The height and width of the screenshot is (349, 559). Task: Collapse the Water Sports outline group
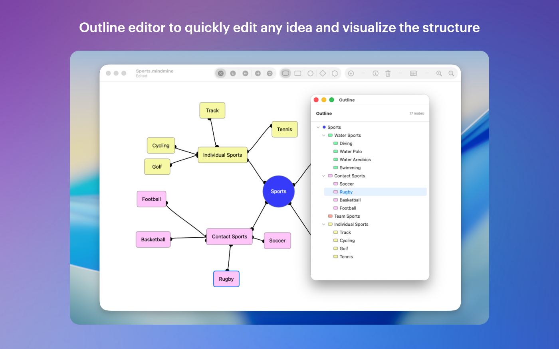[x=324, y=136]
